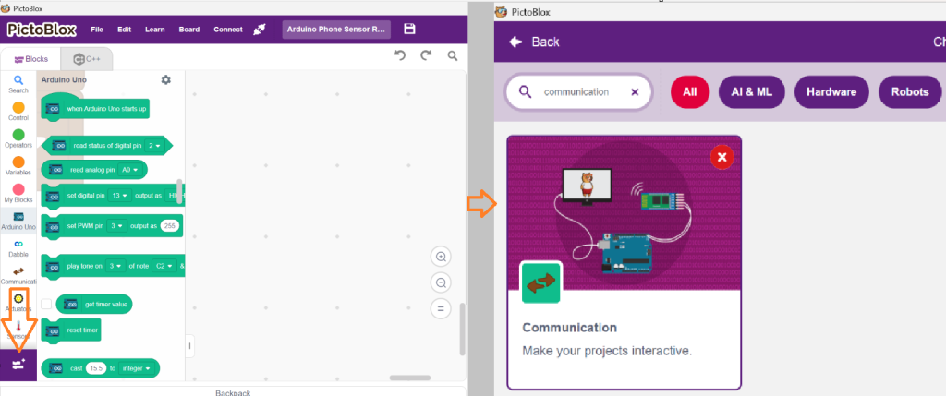Select the All filter
This screenshot has height=396, width=946.
(x=690, y=92)
